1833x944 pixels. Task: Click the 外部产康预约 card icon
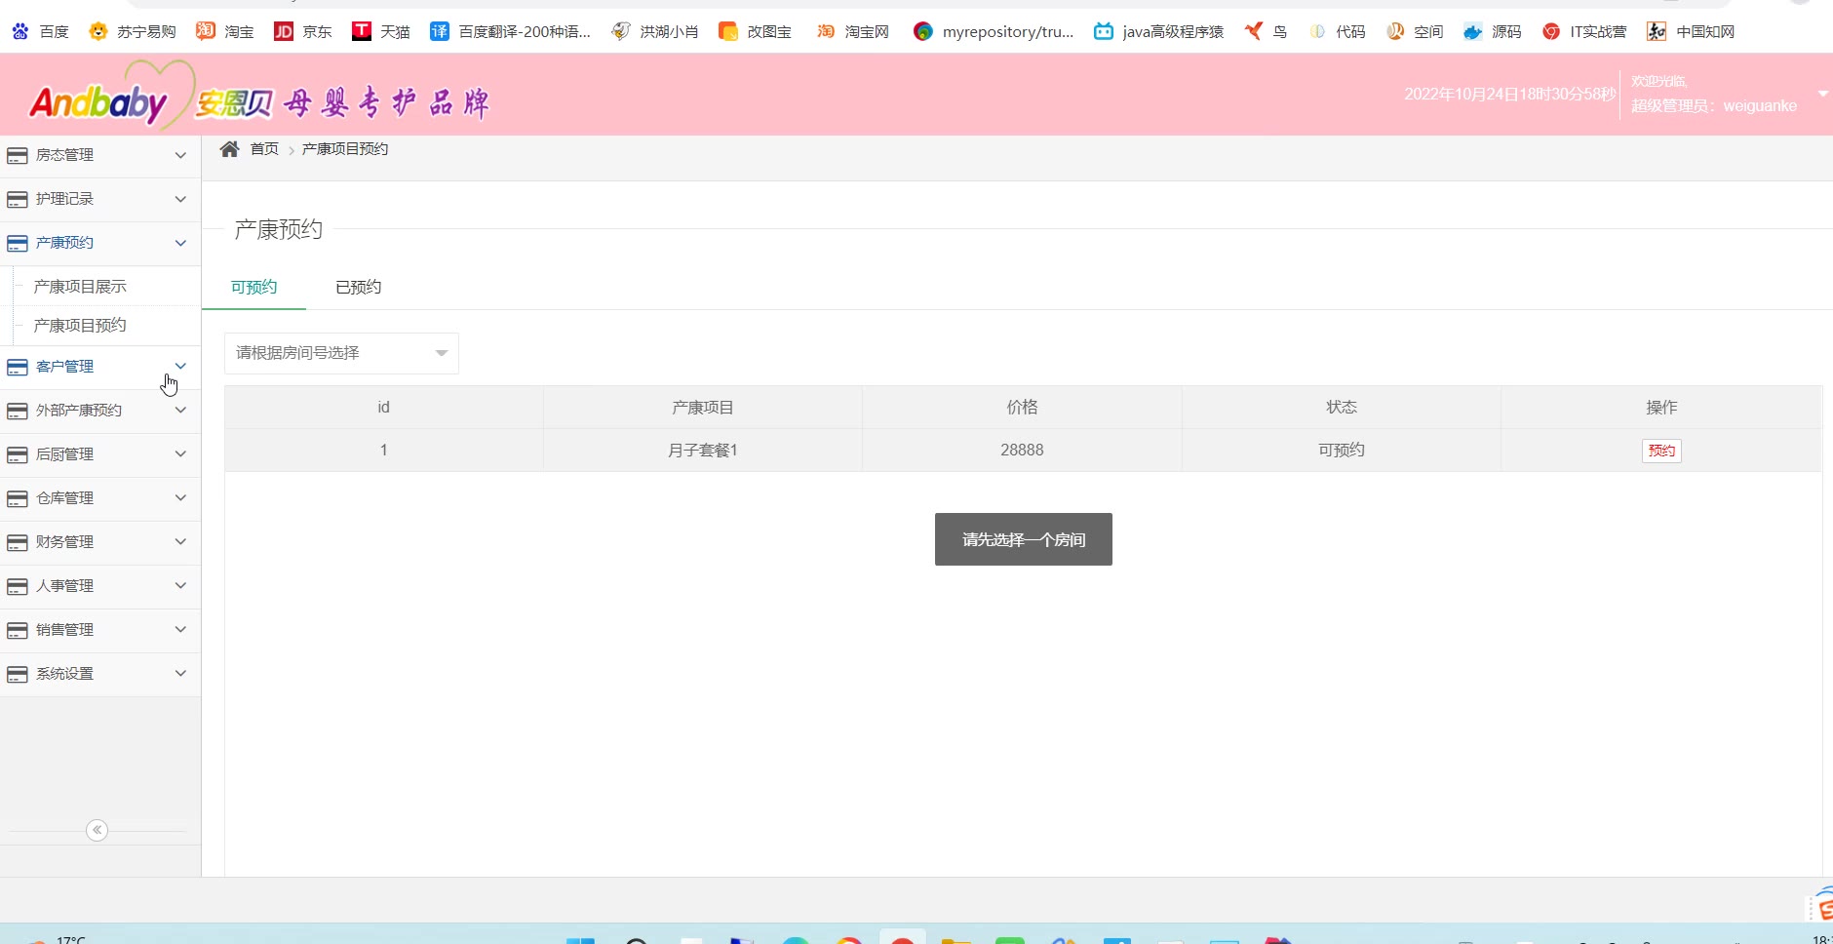[x=17, y=412]
